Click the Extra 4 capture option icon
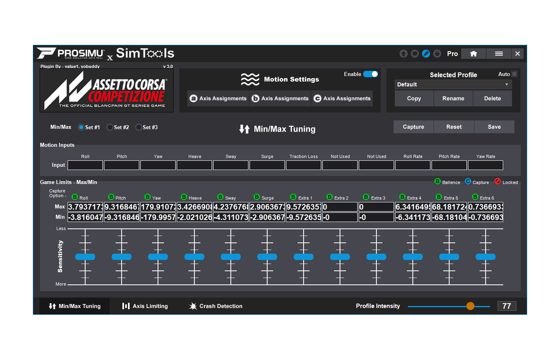Viewport: 560px width, 360px height. click(x=402, y=197)
